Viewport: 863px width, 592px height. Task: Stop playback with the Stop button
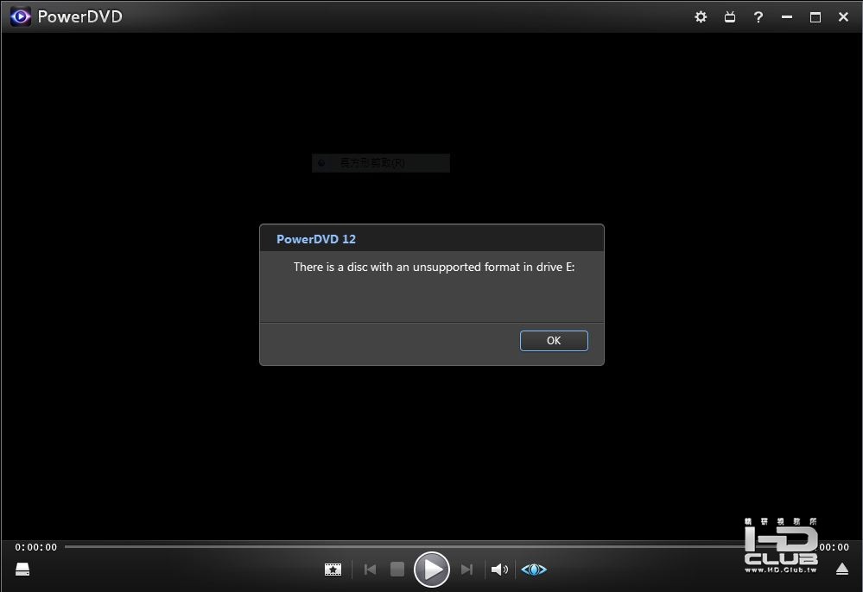tap(397, 570)
